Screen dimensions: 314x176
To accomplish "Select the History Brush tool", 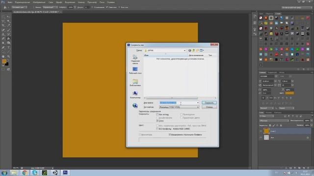I will (x=8, y=34).
